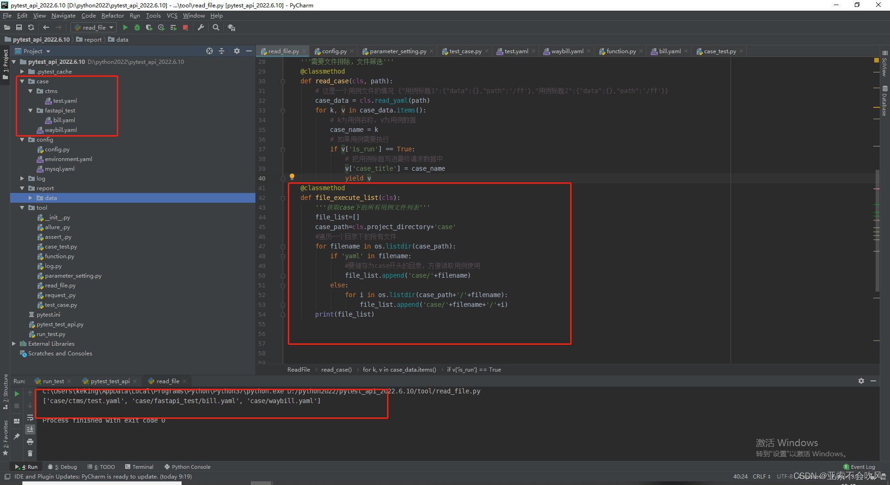Click the intention light bulb on line 40
This screenshot has height=485, width=890.
(x=292, y=176)
